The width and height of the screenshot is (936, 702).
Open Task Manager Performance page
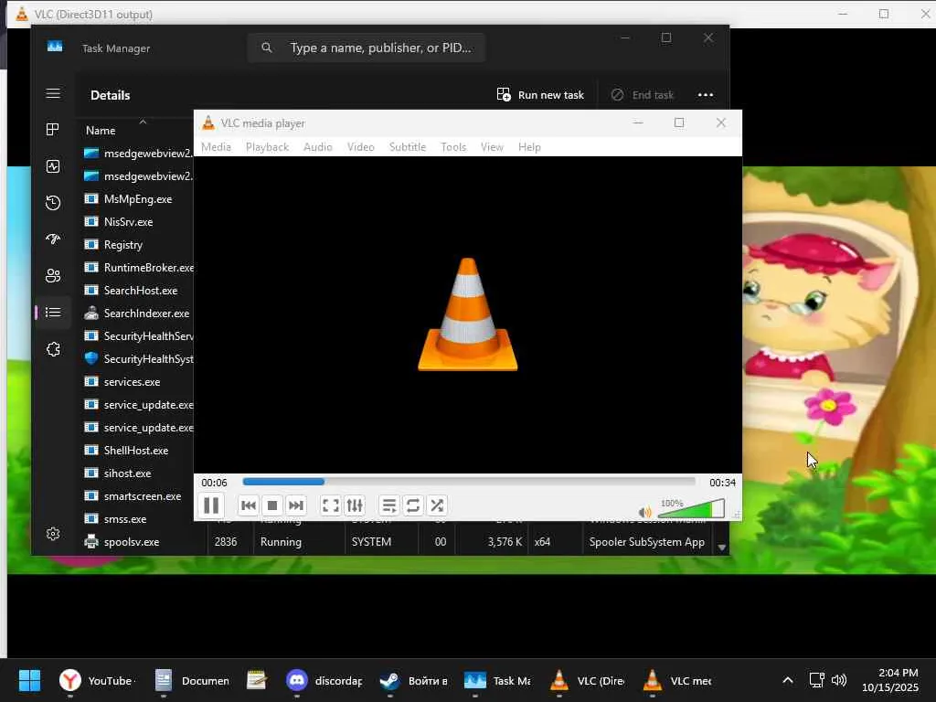(x=53, y=166)
